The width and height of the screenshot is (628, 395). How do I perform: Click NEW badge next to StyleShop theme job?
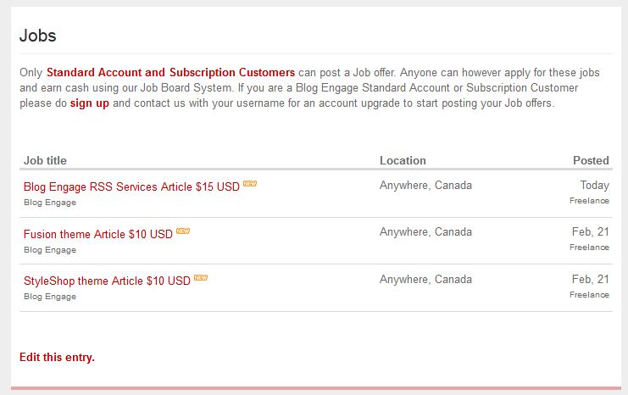click(201, 277)
